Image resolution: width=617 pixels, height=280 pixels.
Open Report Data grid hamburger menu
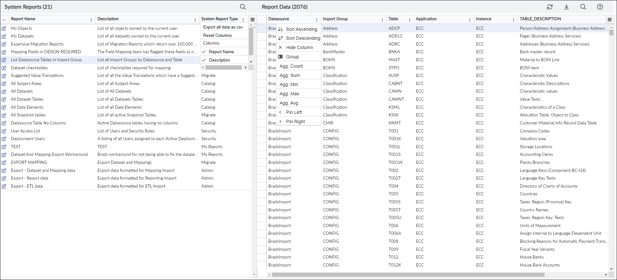610,20
